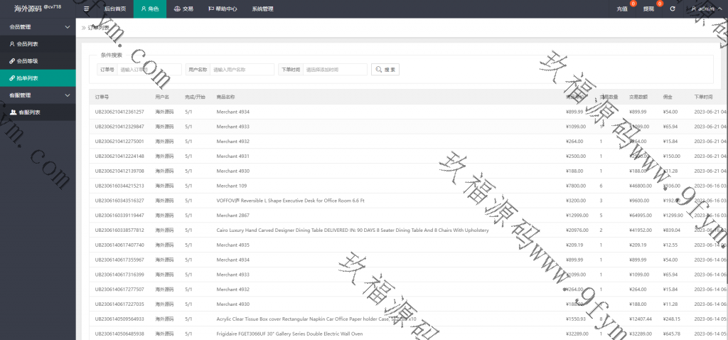Click the magnifier icon in the 搜索 button
This screenshot has height=340, width=728.
point(378,70)
